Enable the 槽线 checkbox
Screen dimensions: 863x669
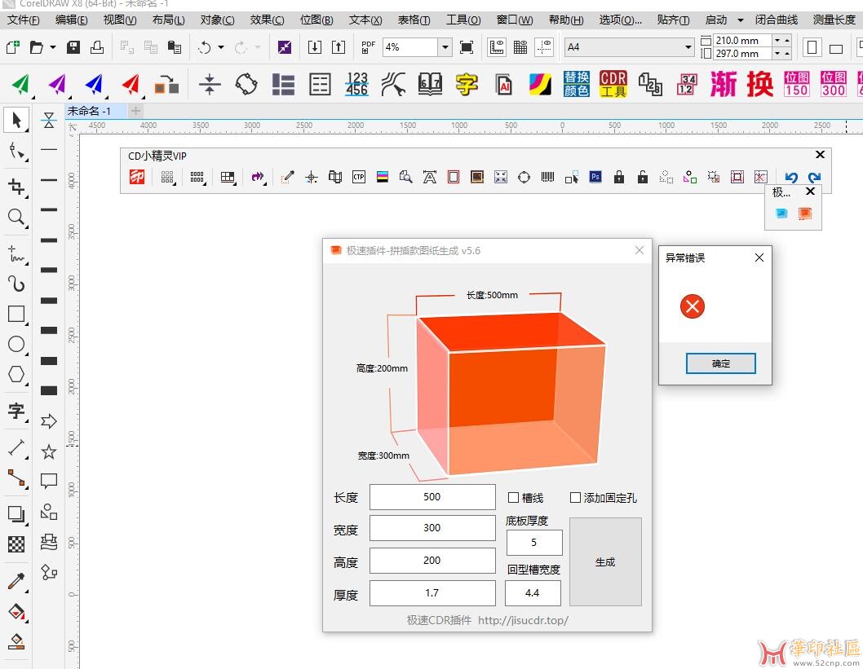tap(514, 498)
